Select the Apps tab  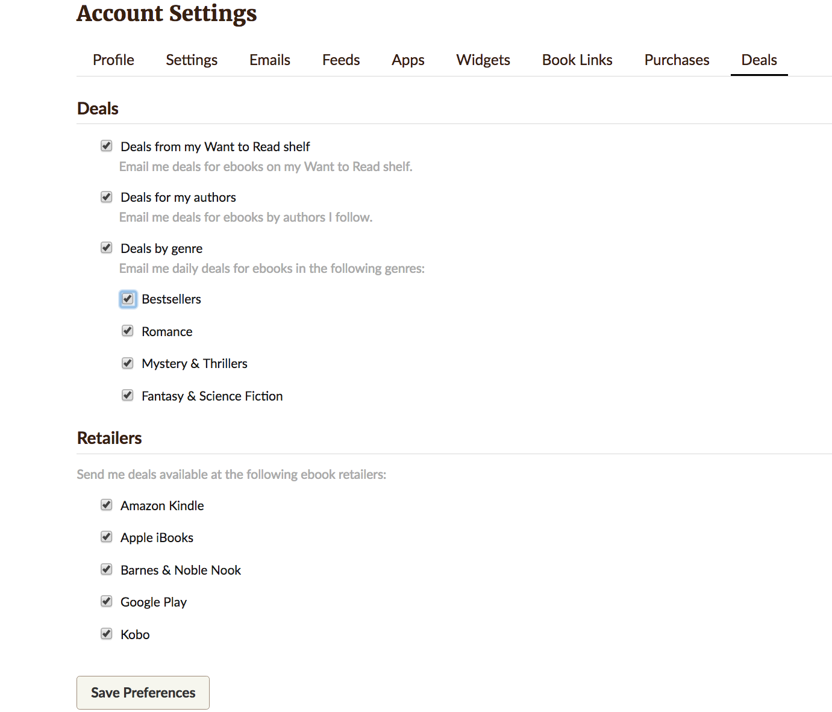(x=408, y=60)
